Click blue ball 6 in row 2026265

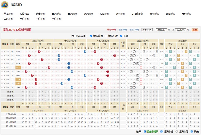pyautogui.click(x=62, y=83)
